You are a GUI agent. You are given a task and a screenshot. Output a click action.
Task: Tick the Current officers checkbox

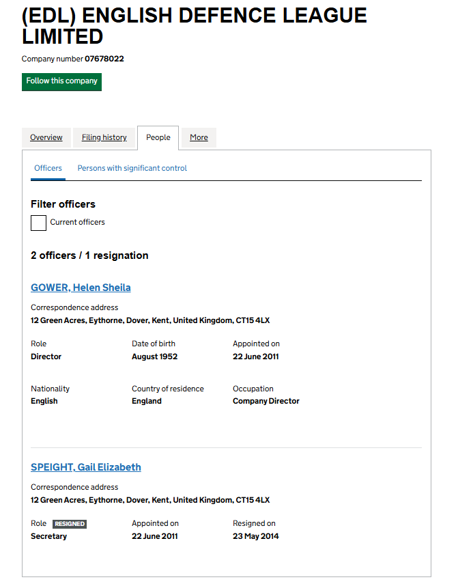38,223
